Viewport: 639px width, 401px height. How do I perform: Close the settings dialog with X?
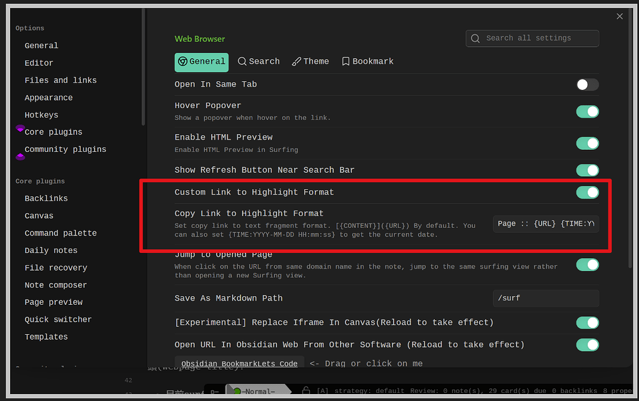[619, 17]
